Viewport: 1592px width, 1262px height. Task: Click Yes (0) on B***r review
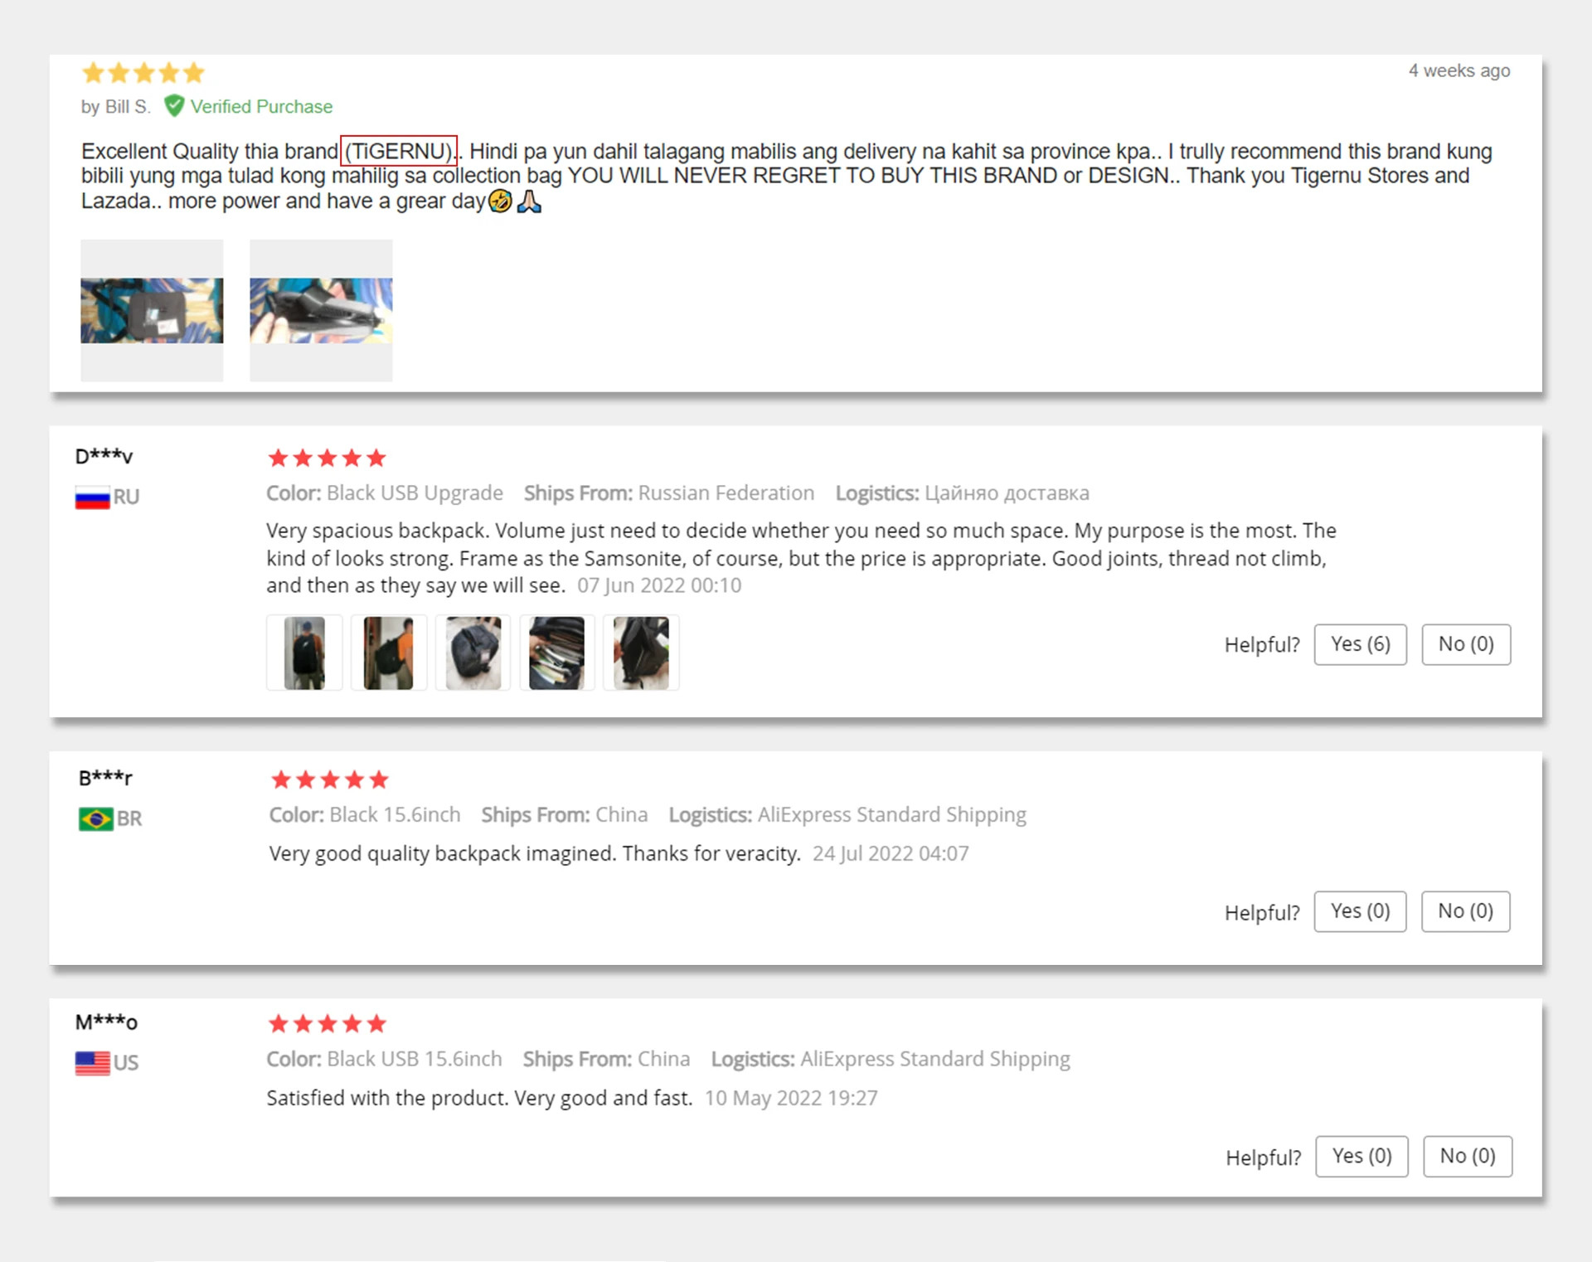(1360, 911)
